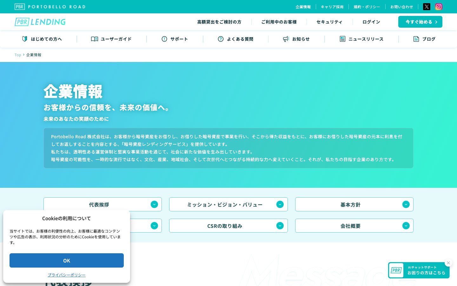Click the 未来のあなたの笑顔のために subtitle
Screen dimensions: 457x286
(76, 119)
